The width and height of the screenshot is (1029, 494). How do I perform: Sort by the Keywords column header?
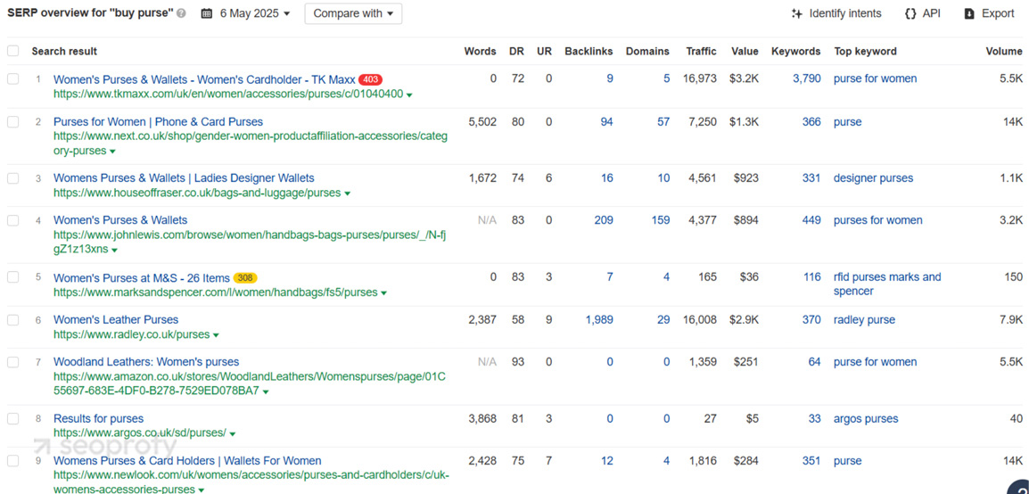796,51
